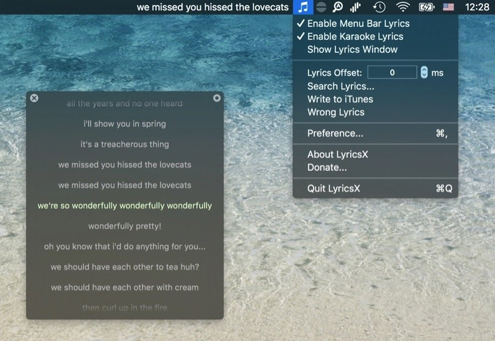Viewport: 495px width, 341px height.
Task: Toggle Enable Karaoke Lyrics off
Action: click(355, 37)
